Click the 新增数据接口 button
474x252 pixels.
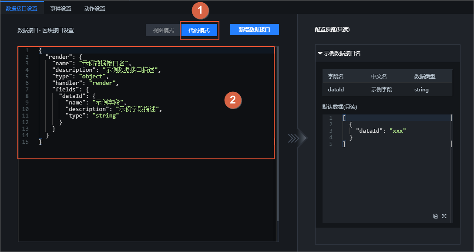(255, 30)
